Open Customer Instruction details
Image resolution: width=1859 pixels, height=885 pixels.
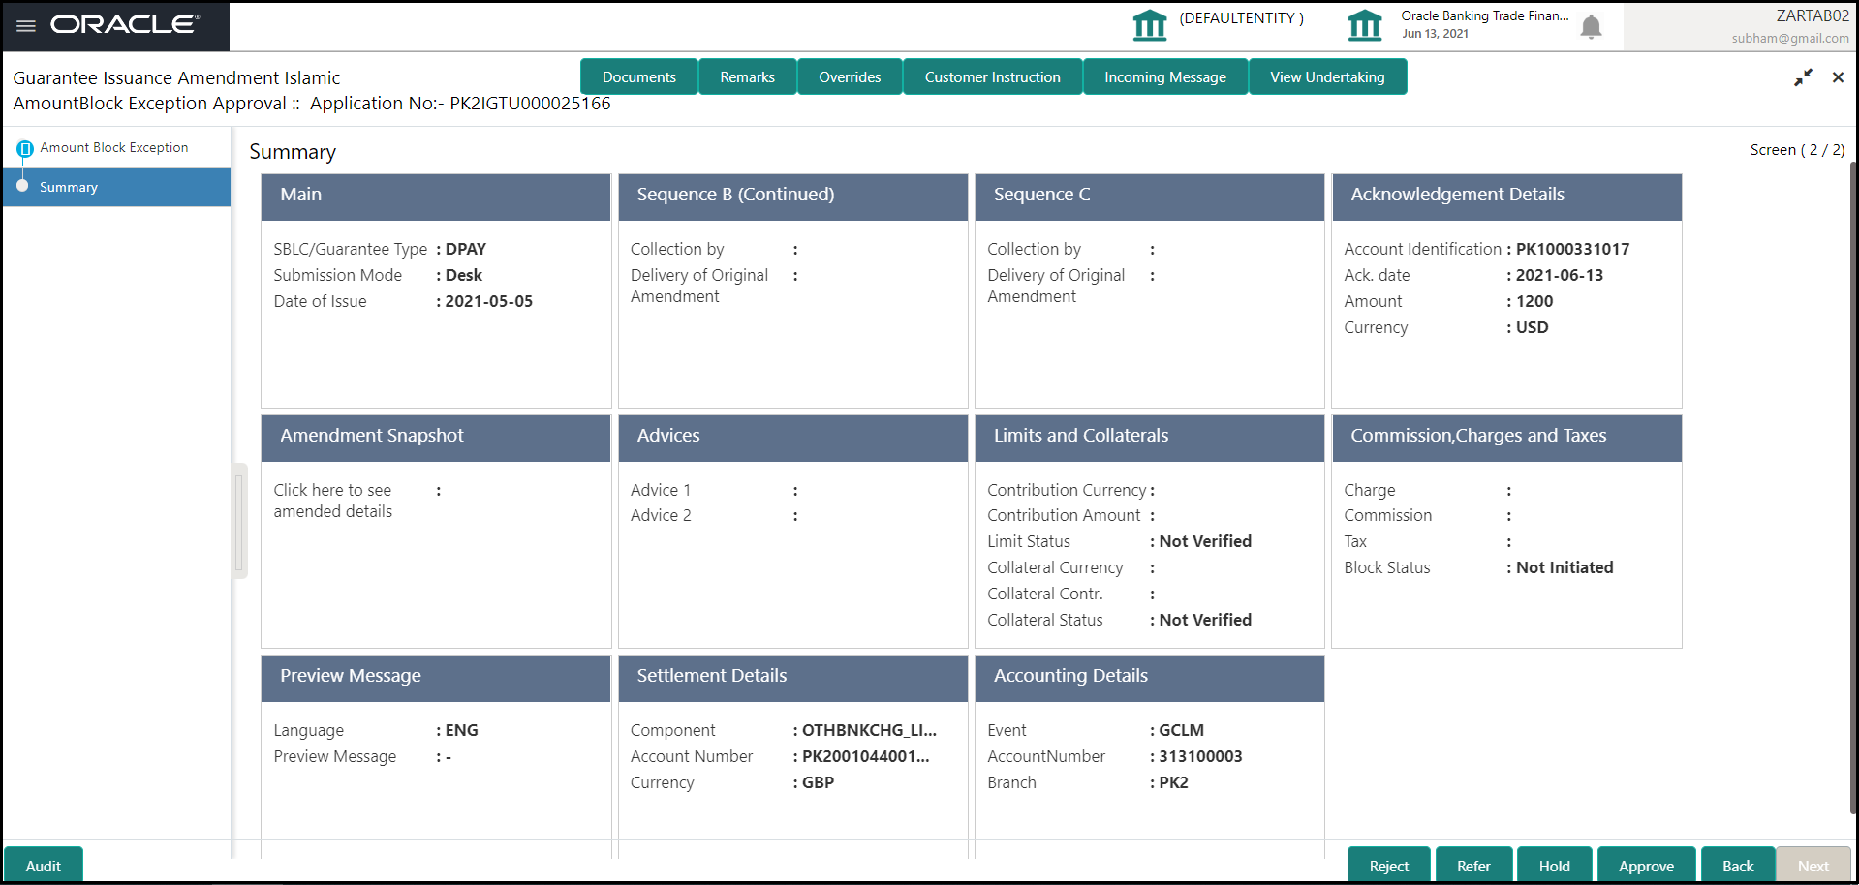[x=991, y=76]
